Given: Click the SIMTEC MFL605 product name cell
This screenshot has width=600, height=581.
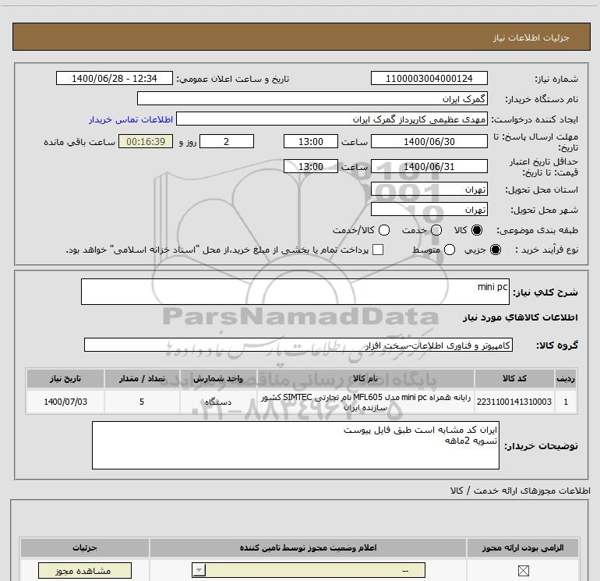Looking at the screenshot, I should (x=365, y=402).
